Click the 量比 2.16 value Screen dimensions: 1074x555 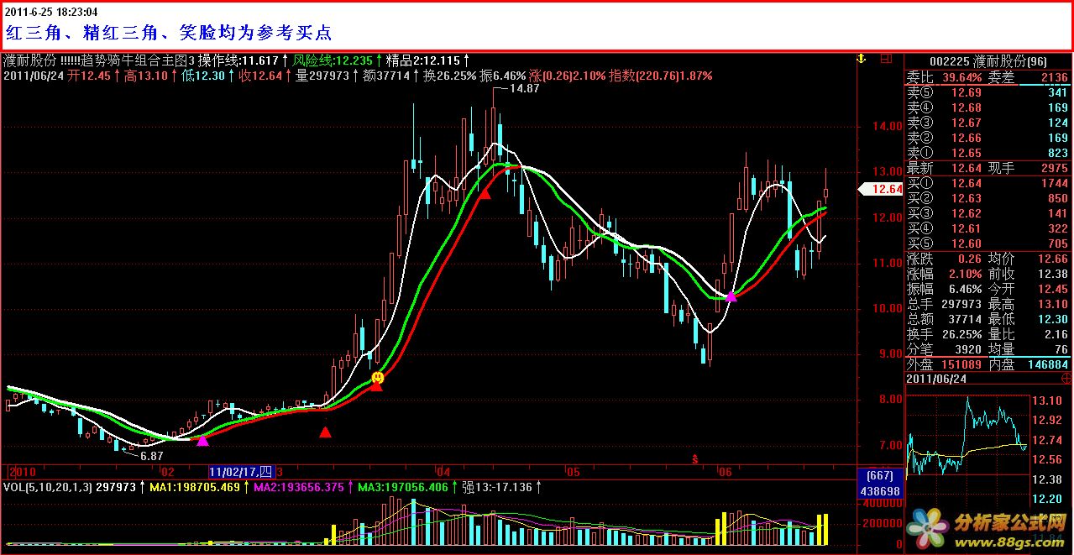pyautogui.click(x=1056, y=334)
